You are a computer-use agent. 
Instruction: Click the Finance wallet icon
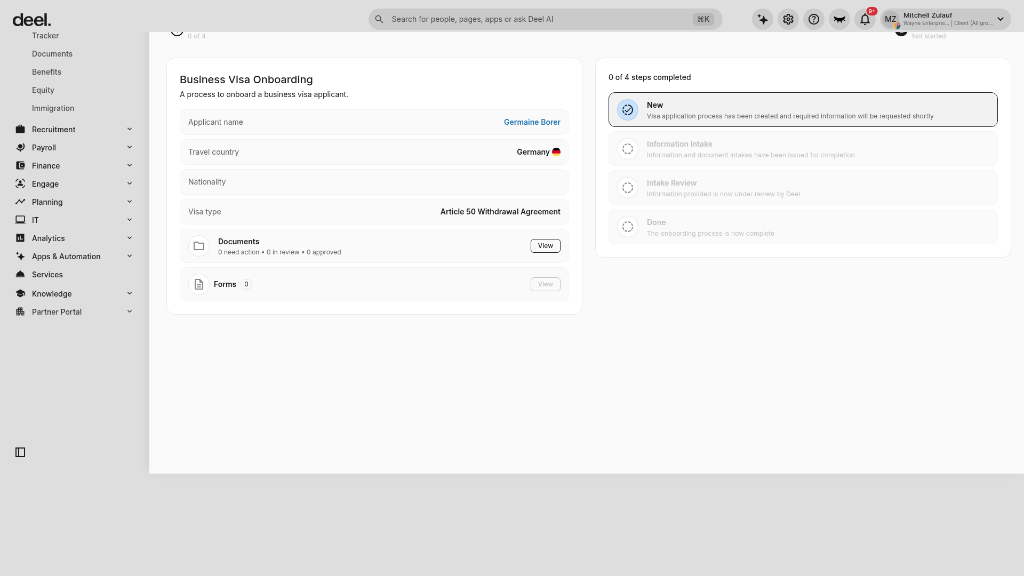(20, 165)
